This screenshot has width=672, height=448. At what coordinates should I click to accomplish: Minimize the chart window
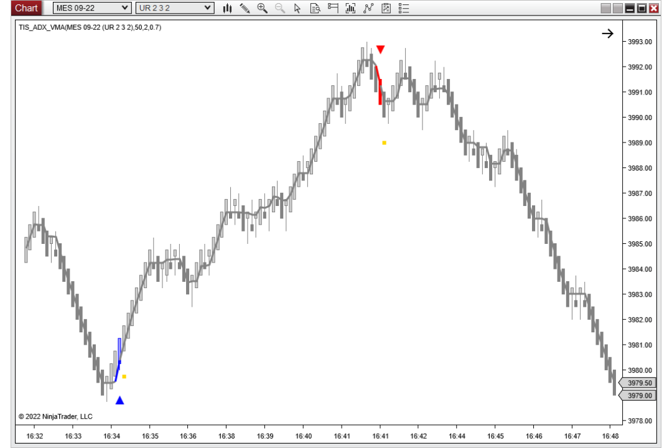tap(630, 8)
